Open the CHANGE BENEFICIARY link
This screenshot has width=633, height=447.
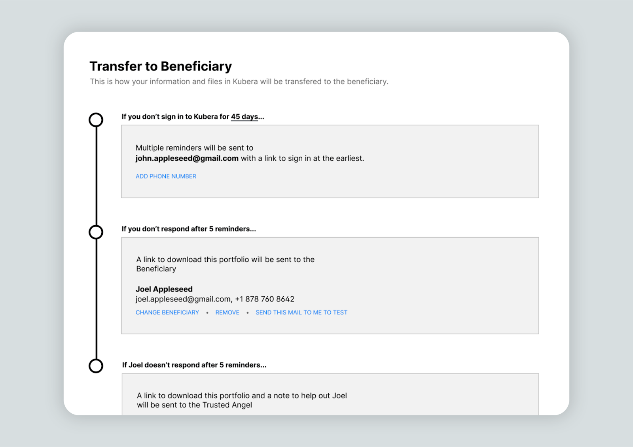tap(167, 313)
